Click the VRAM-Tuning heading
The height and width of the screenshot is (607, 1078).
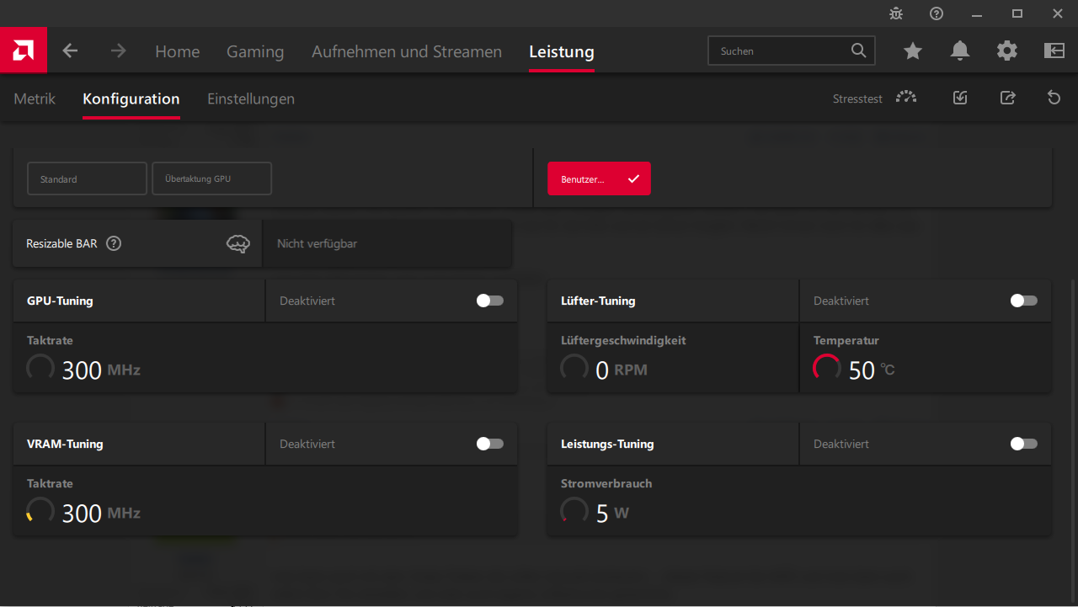[x=65, y=444]
